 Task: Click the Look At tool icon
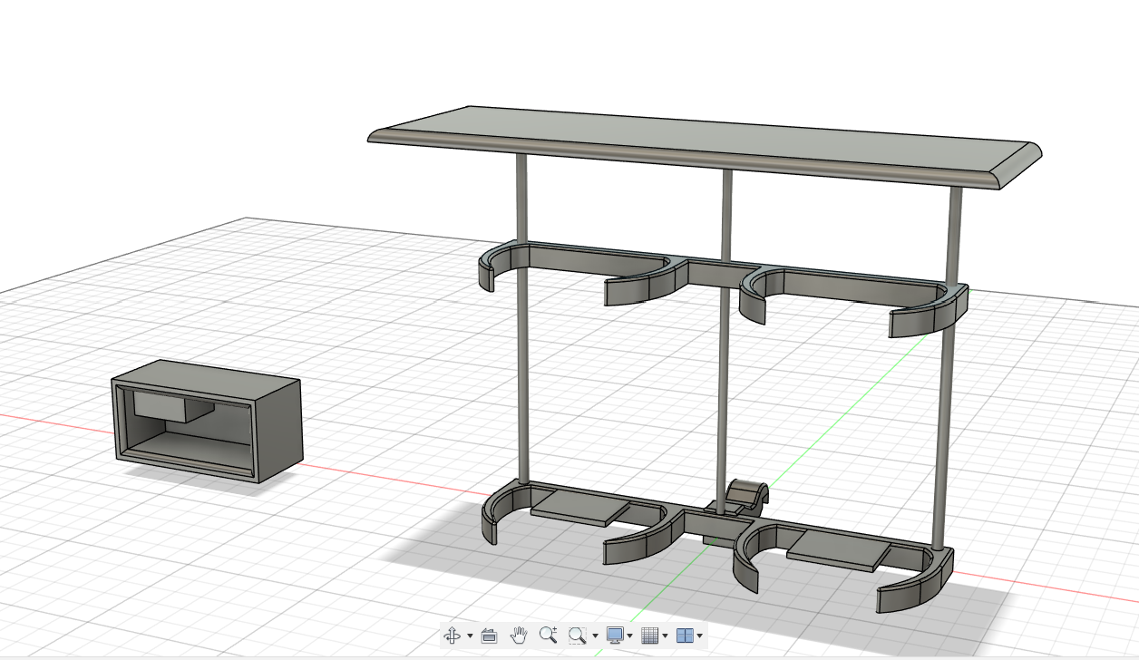tap(489, 636)
